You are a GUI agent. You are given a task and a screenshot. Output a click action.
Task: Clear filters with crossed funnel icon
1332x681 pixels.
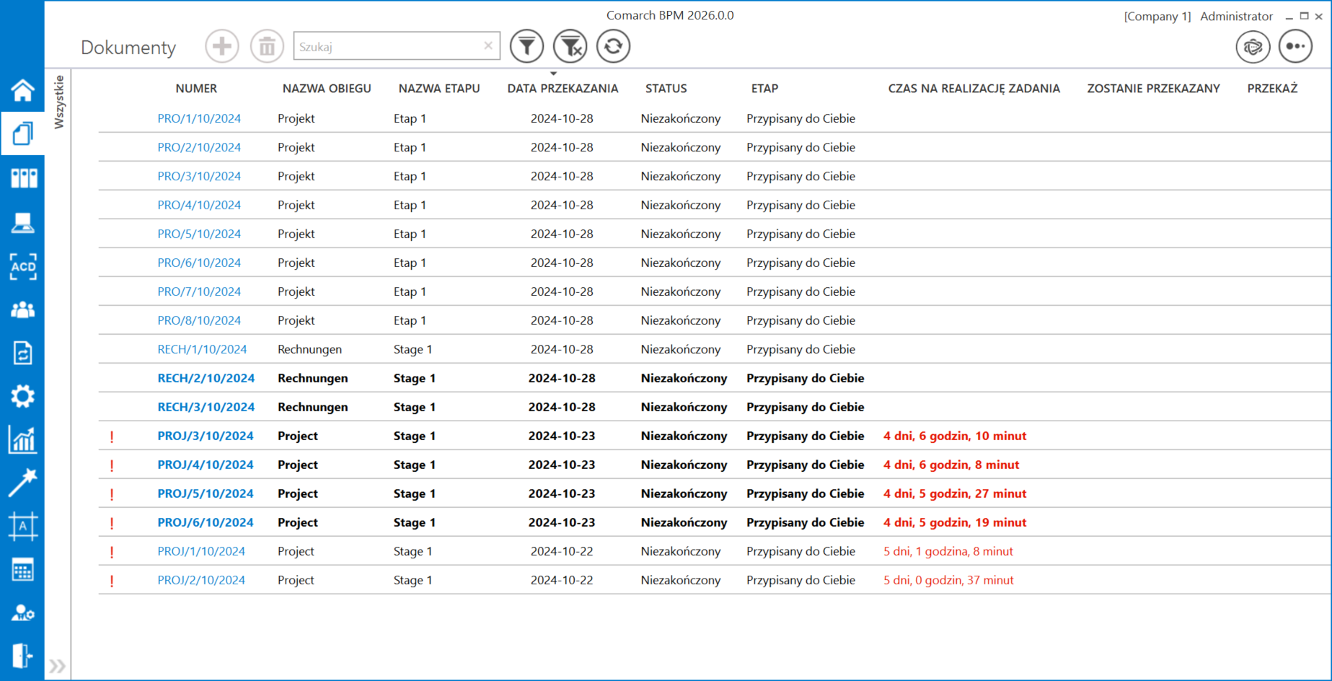tap(570, 47)
